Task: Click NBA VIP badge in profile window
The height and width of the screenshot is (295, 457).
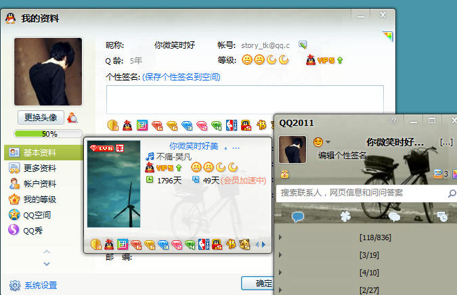Action: [232, 125]
